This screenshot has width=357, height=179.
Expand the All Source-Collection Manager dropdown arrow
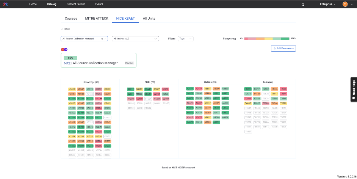(105, 39)
